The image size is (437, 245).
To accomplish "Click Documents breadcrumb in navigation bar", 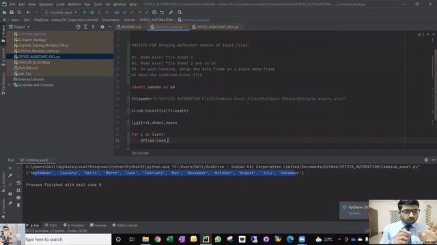I will 111,20.
